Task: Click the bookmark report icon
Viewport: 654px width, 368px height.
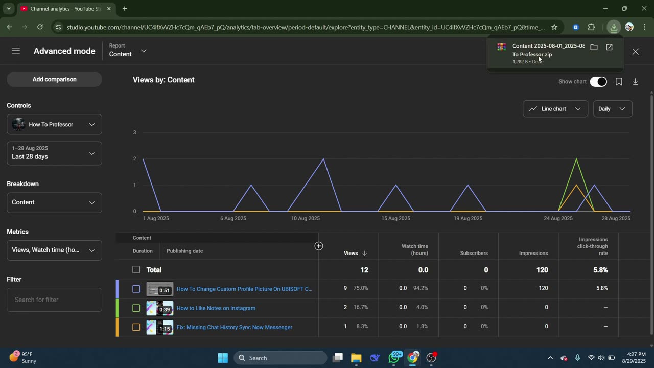Action: (x=619, y=82)
